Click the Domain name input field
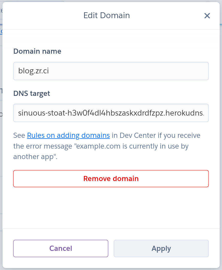Image resolution: width=222 pixels, height=270 pixels. (111, 71)
